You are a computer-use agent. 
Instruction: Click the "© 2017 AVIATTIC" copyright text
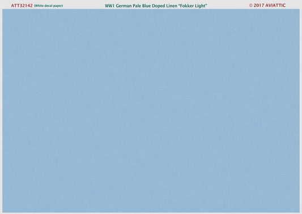pyautogui.click(x=267, y=6)
